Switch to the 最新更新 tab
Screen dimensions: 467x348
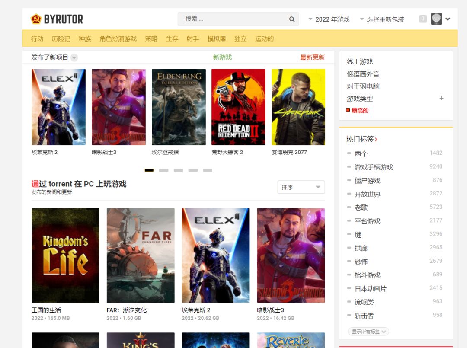click(313, 57)
